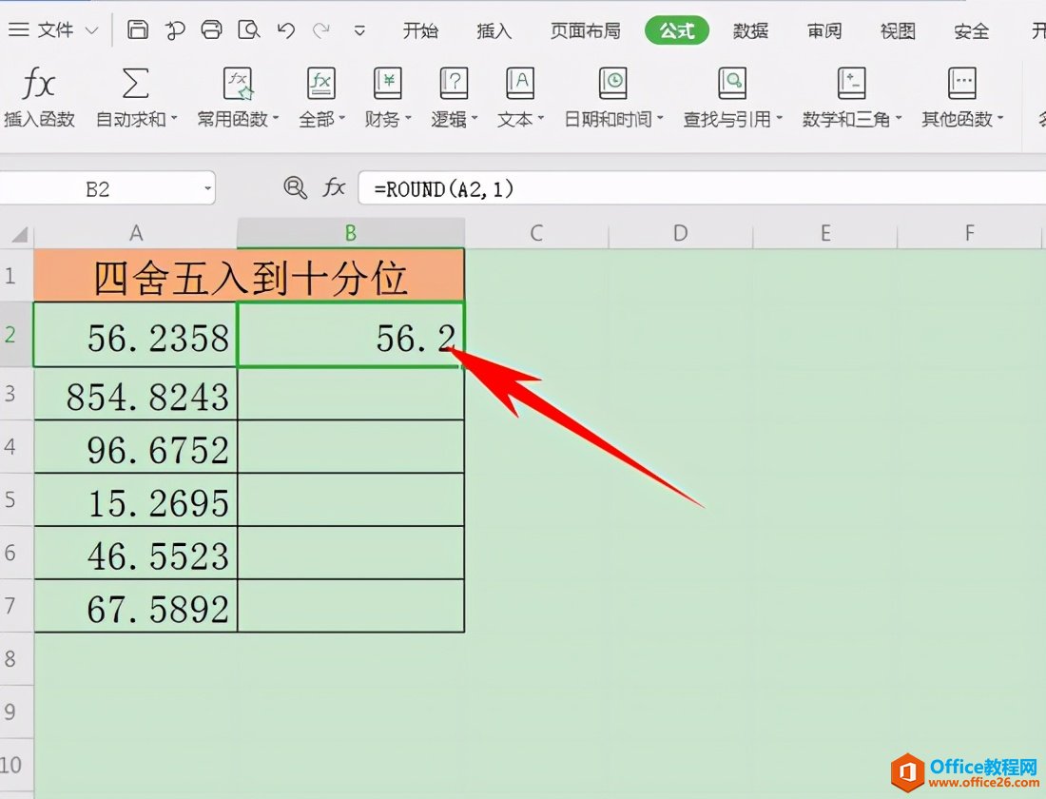Image resolution: width=1046 pixels, height=799 pixels.
Task: Expand the Name Box dropdown arrow
Action: [207, 188]
